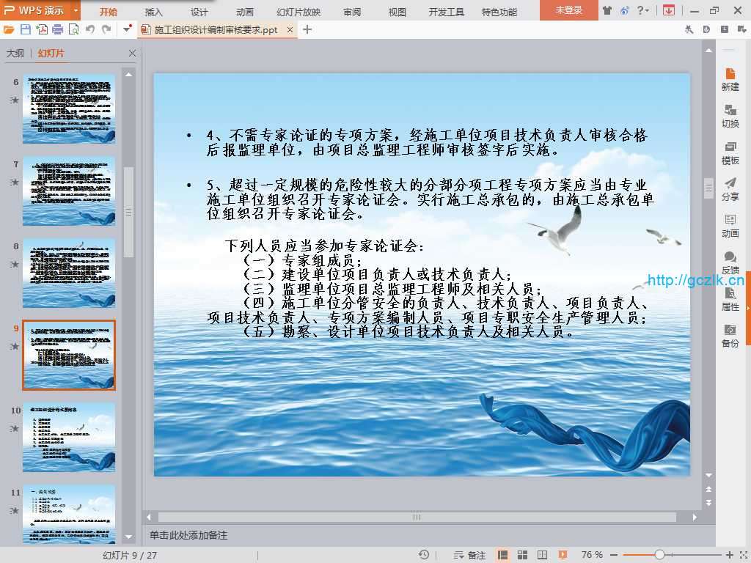Open the WPS 演示 application menu dropdown

coord(76,10)
